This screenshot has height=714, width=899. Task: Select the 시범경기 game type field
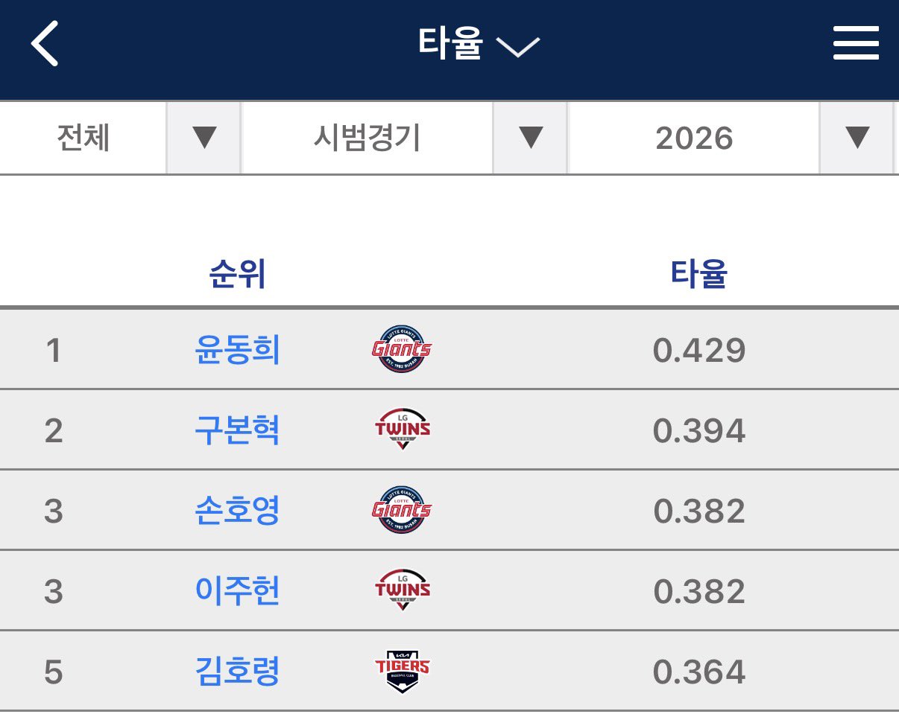coord(367,138)
